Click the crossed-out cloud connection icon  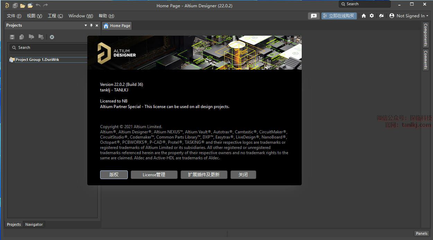tap(381, 16)
